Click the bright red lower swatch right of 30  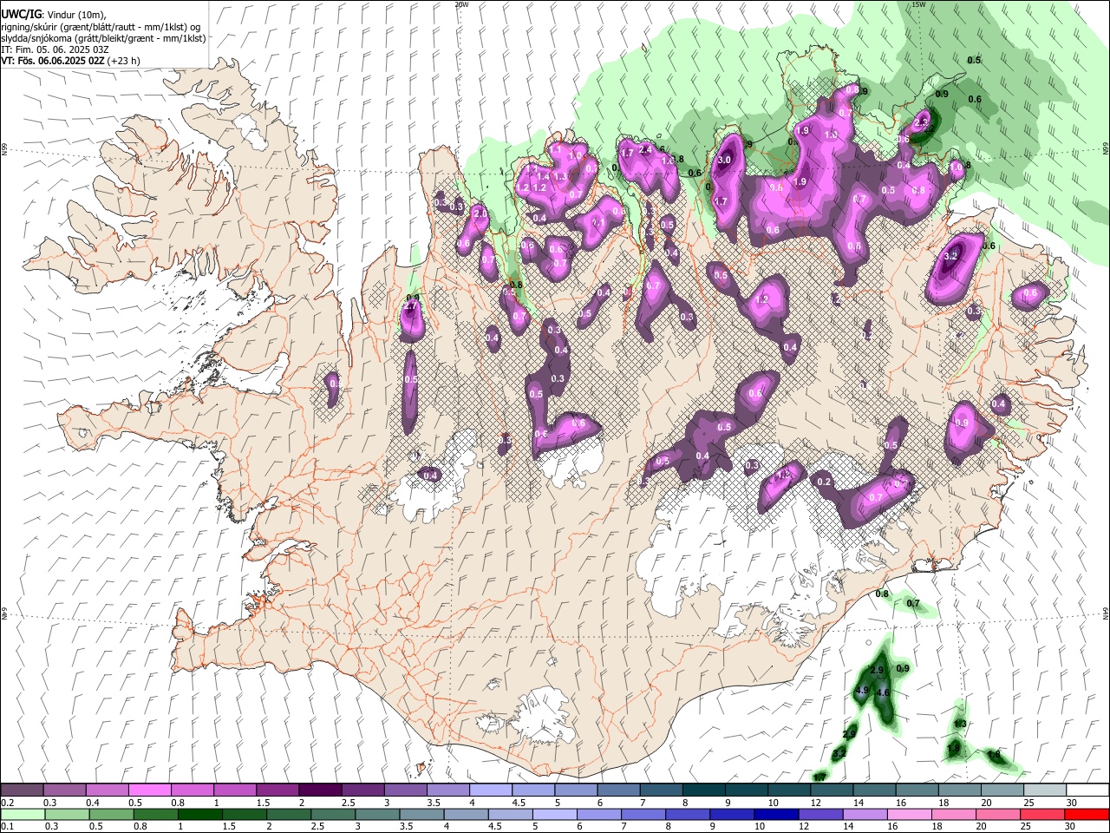(1087, 814)
